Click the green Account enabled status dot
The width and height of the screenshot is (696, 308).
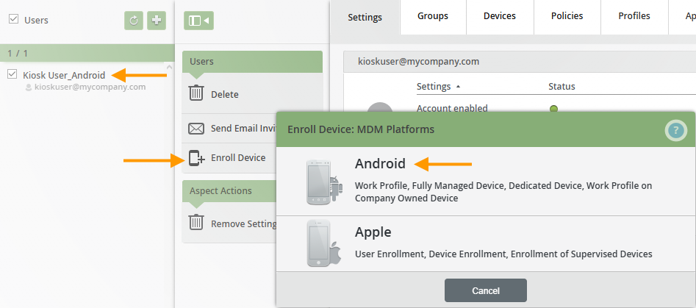[553, 108]
